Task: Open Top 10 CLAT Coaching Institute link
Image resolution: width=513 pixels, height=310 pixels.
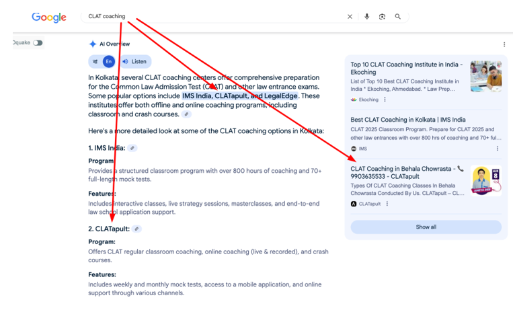Action: pyautogui.click(x=406, y=68)
